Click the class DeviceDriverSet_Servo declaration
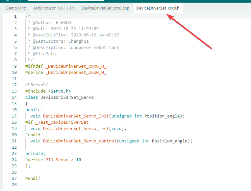The image size is (251, 191). (x=60, y=97)
